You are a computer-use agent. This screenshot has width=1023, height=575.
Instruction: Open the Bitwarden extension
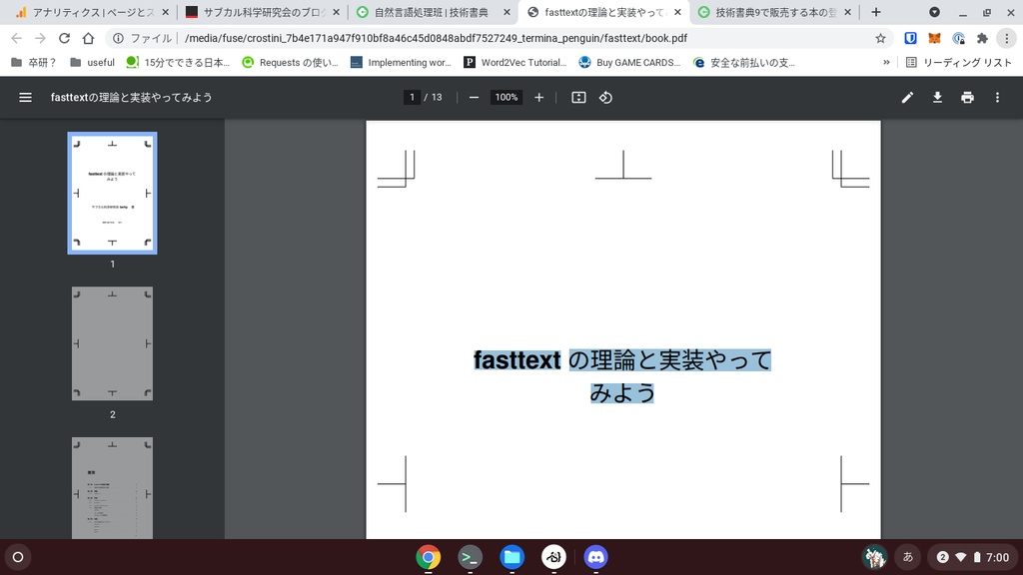coord(909,37)
